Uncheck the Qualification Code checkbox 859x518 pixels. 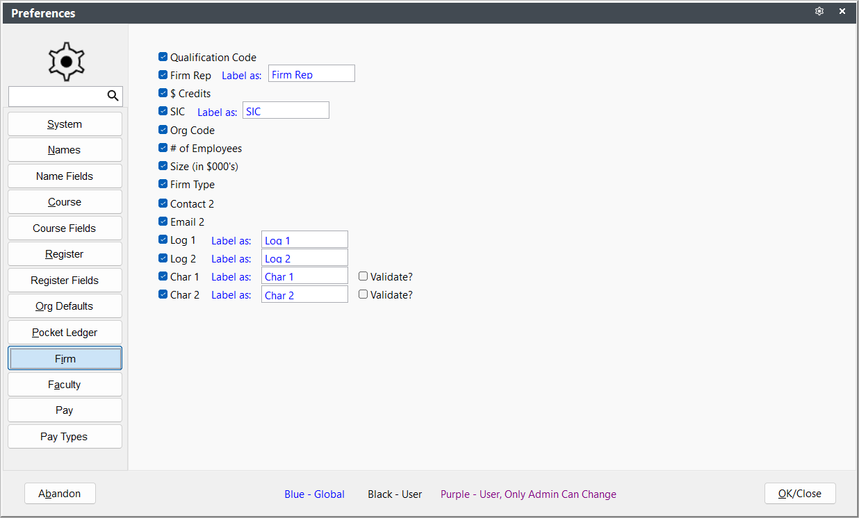tap(163, 57)
